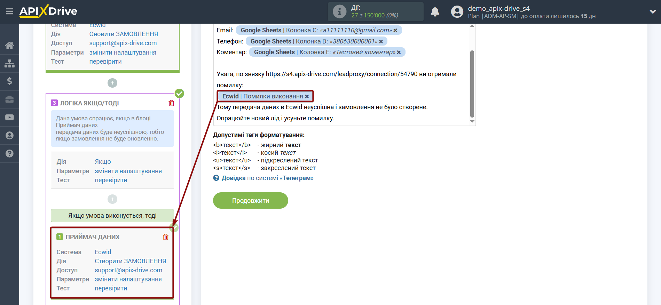Click the message box scroll-up arrow
The height and width of the screenshot is (305, 661).
(x=472, y=26)
